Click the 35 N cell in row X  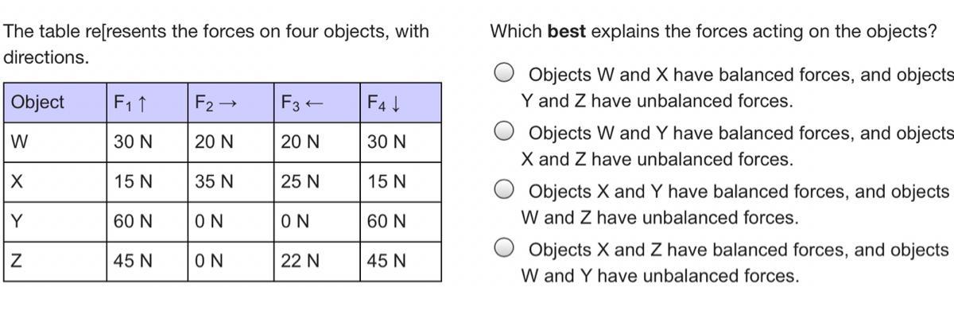(231, 182)
